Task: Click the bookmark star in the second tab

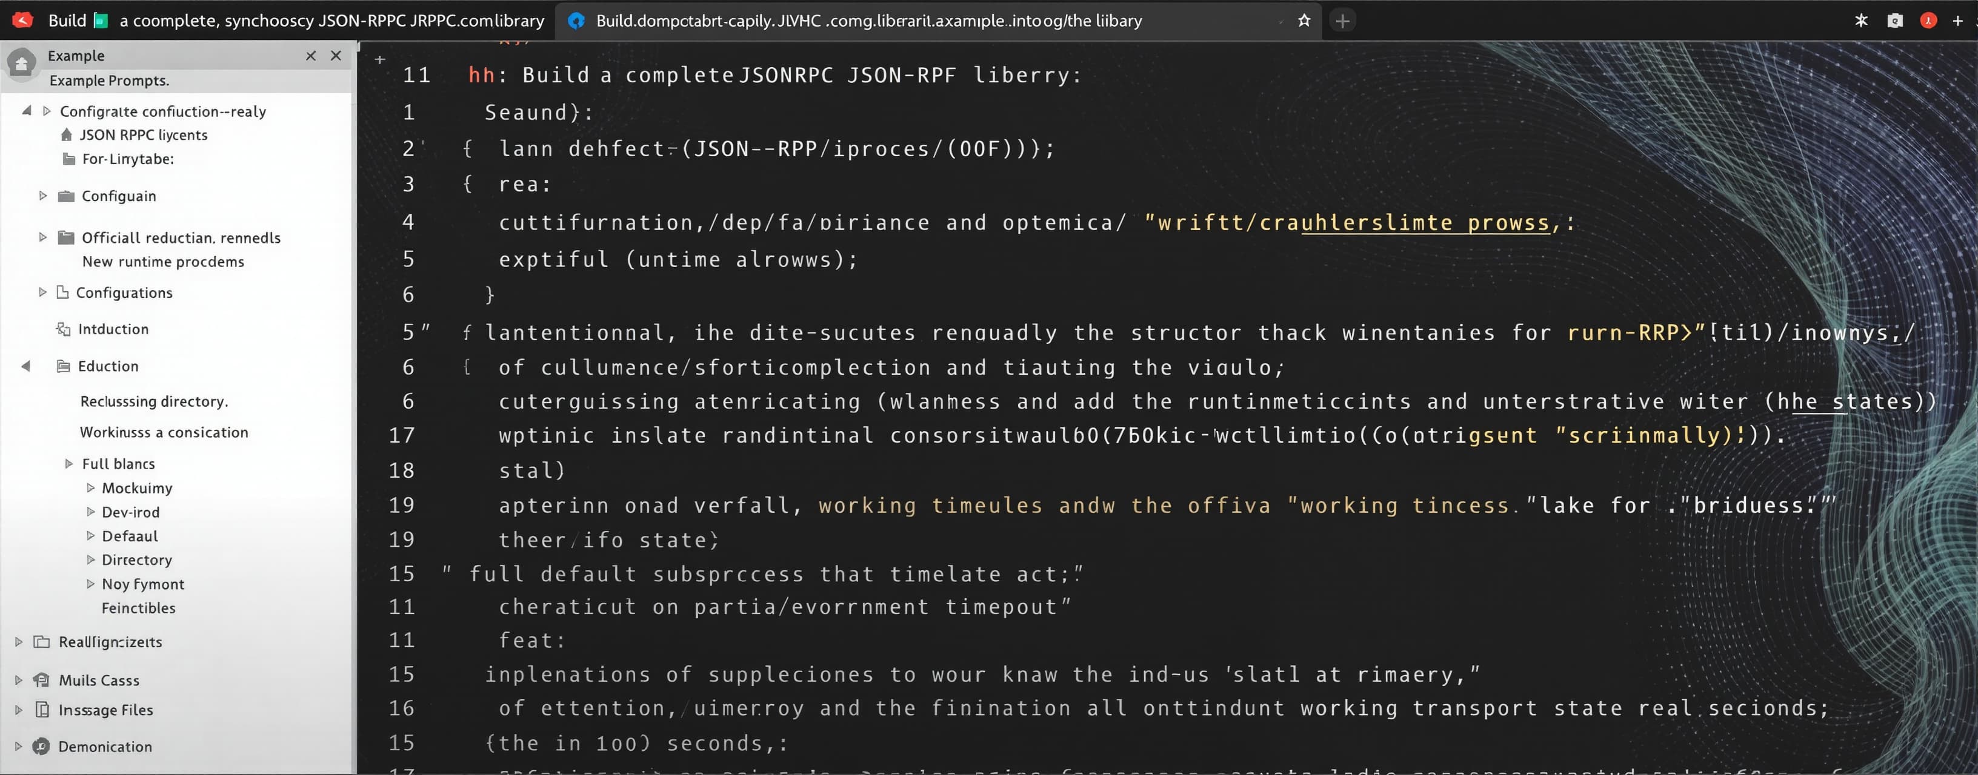Action: click(x=1304, y=21)
